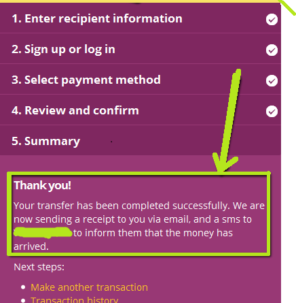
Task: Click the checkmark beside Sign up or log in
Action: pos(272,50)
